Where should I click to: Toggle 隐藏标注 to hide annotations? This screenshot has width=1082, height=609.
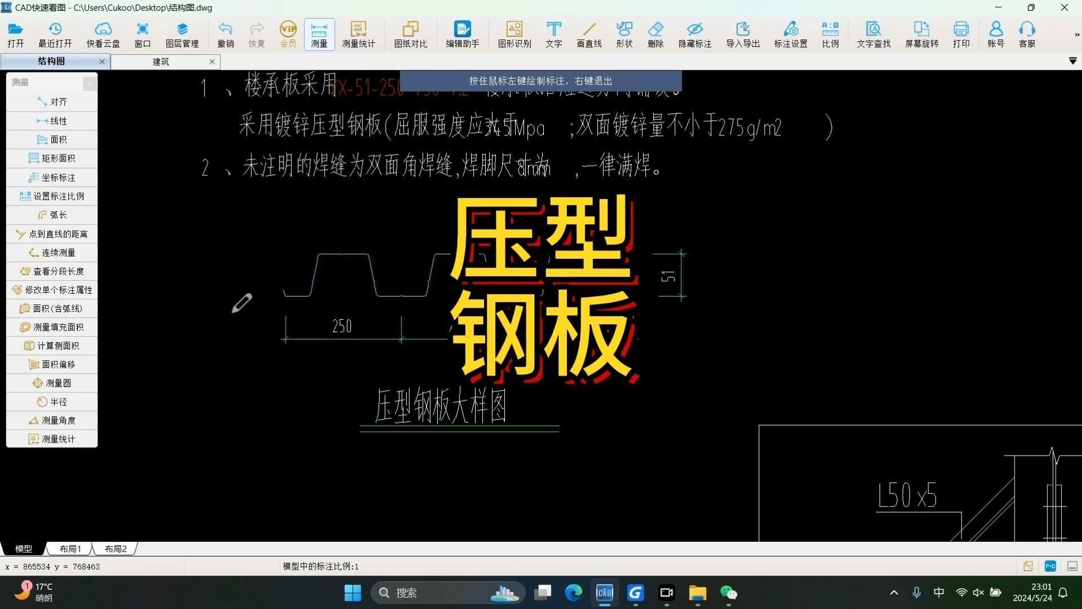694,34
